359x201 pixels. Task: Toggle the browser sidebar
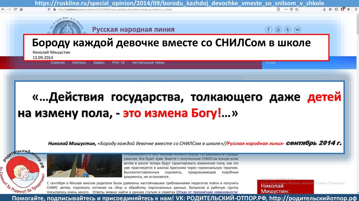click(336, 9)
